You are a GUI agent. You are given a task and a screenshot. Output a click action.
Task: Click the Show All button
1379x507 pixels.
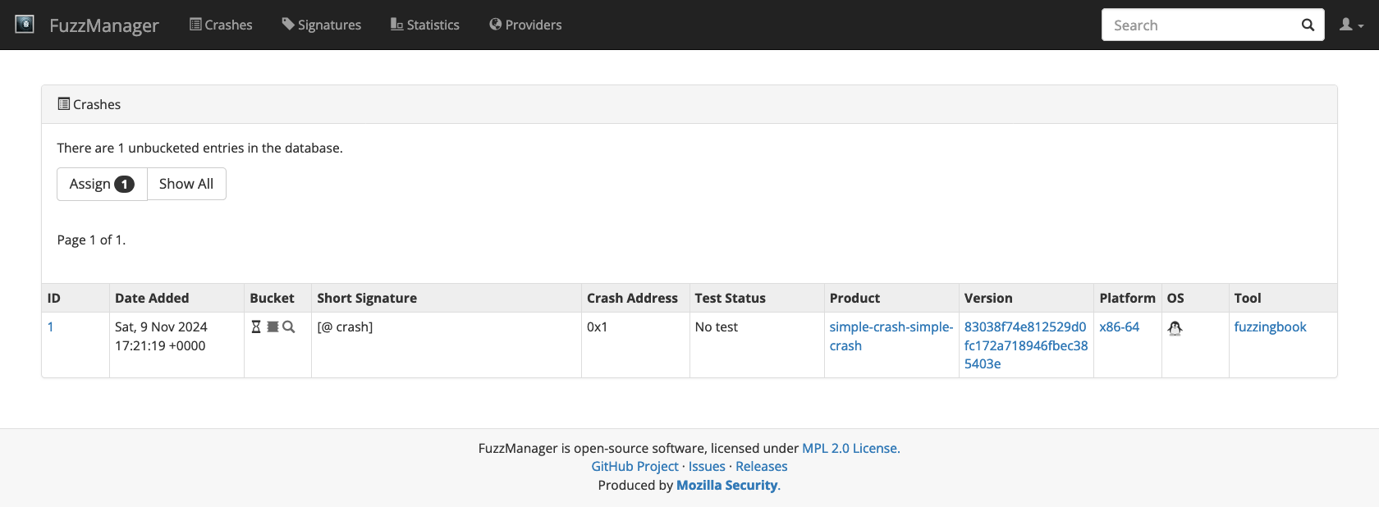point(186,184)
